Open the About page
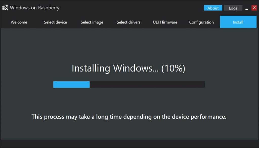Image resolution: width=259 pixels, height=148 pixels. point(213,8)
